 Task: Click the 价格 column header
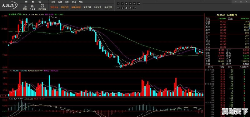(x=222, y=67)
